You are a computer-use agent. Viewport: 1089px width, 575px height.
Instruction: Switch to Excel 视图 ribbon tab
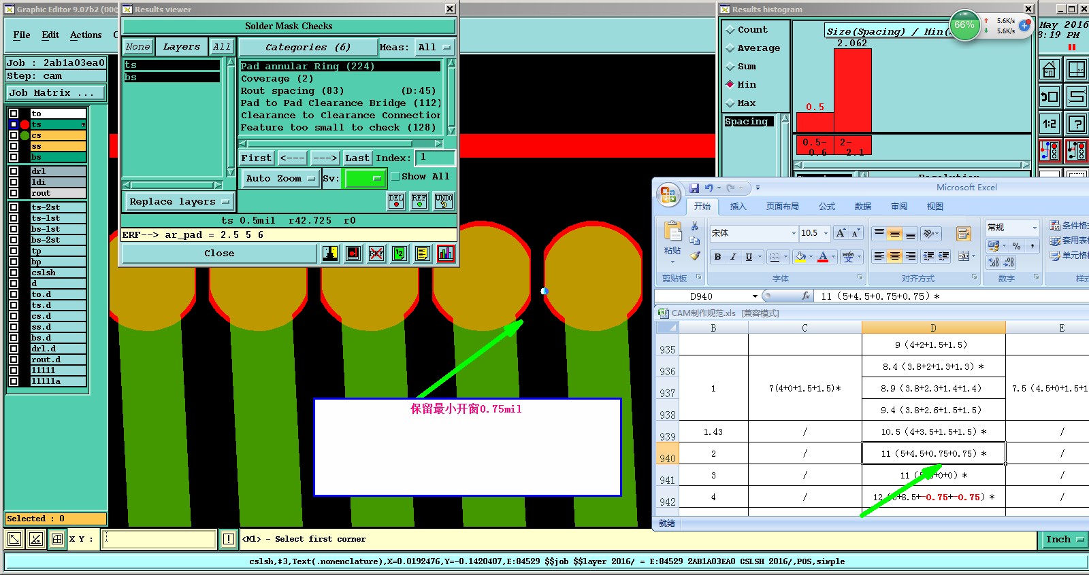pos(935,207)
